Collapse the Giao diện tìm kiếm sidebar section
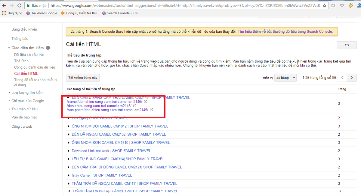Screen dimensions: 361x196 click(9, 48)
